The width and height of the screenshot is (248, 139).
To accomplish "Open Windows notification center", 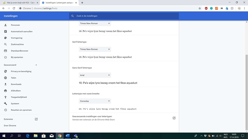I will tap(243, 136).
